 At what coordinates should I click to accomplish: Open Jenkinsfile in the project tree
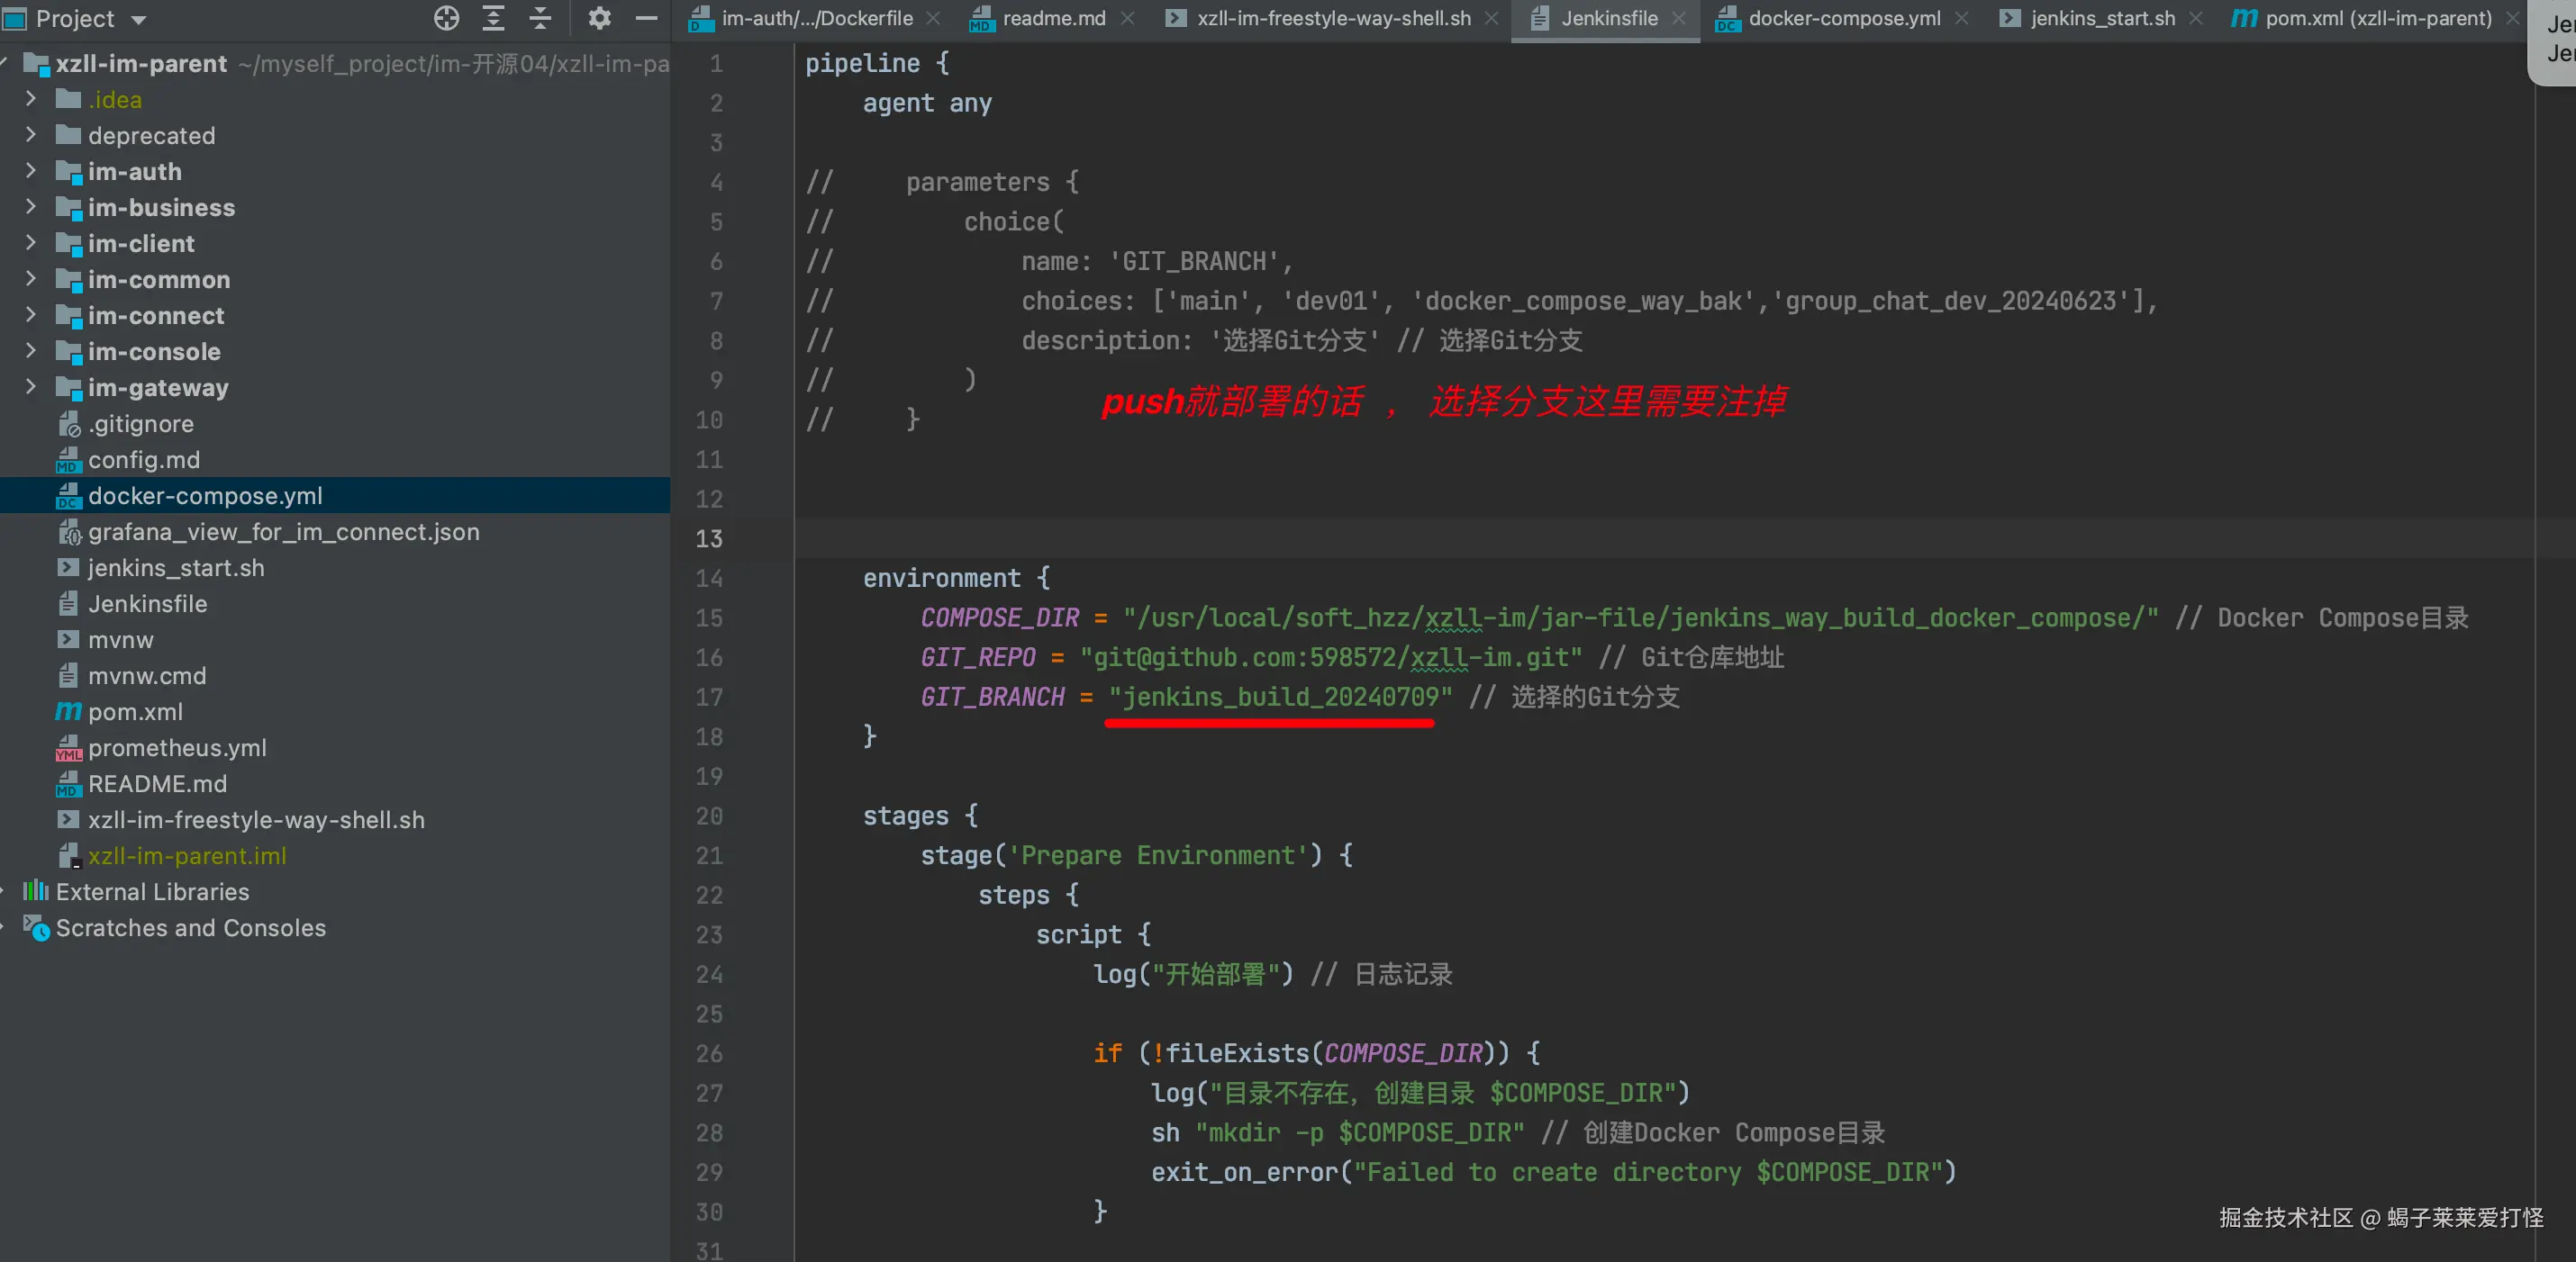point(147,603)
